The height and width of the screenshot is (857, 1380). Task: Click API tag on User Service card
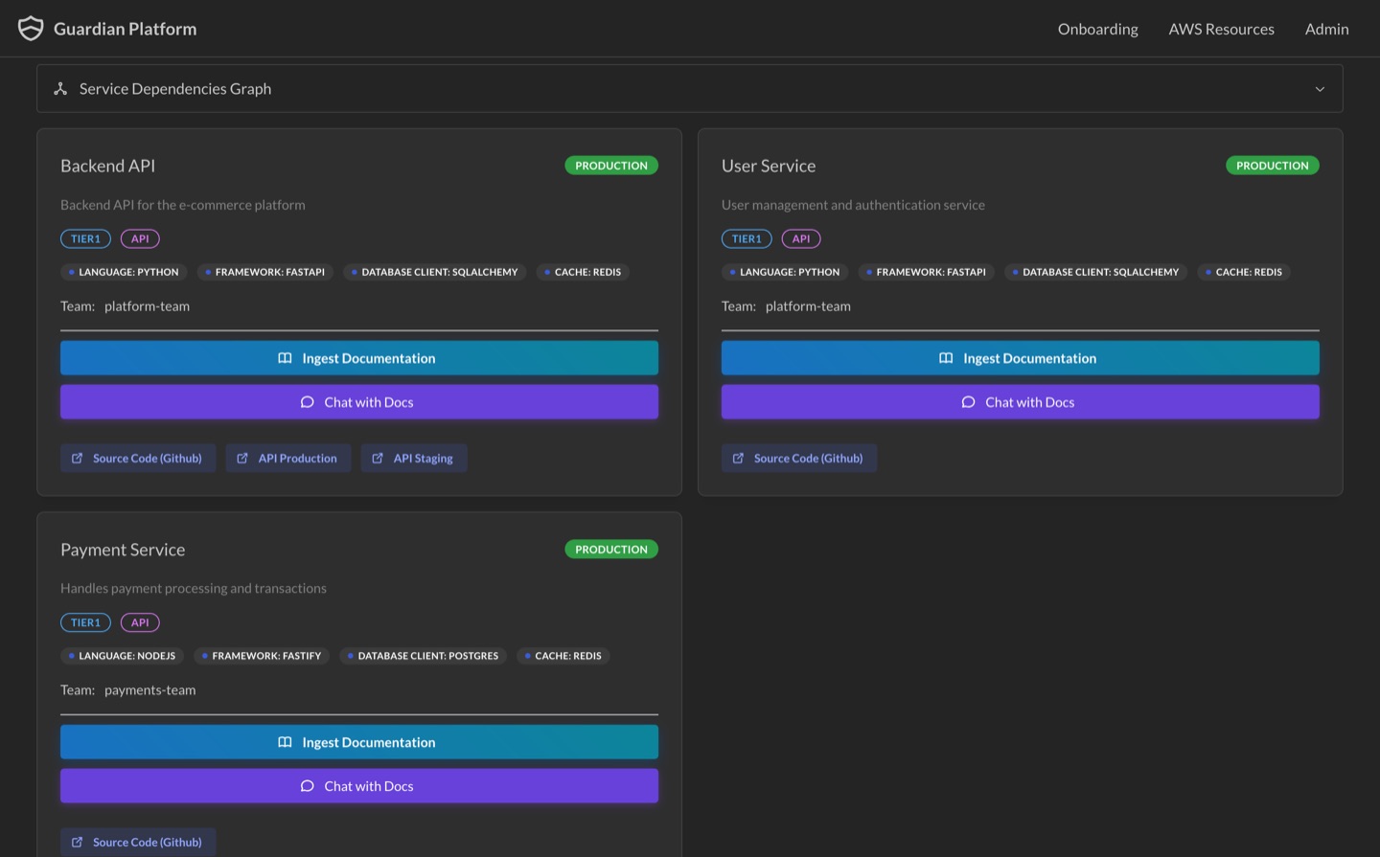[801, 238]
